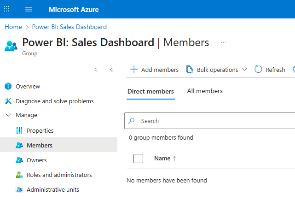The height and width of the screenshot is (200, 295).
Task: Click the Name sort arrow
Action: pyautogui.click(x=174, y=159)
